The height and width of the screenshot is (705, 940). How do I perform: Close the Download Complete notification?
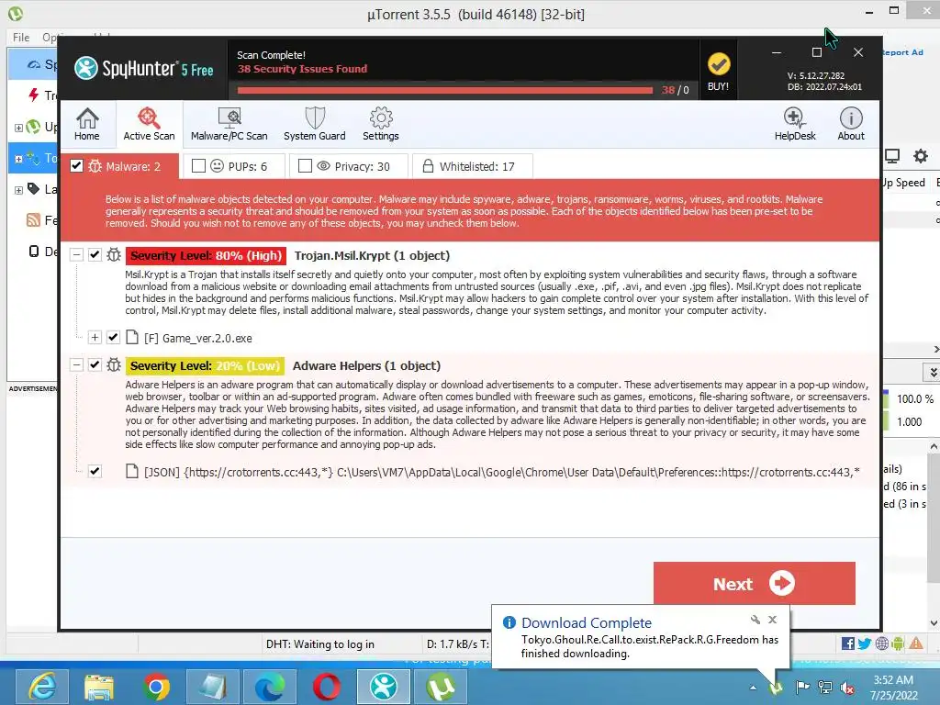tap(773, 620)
